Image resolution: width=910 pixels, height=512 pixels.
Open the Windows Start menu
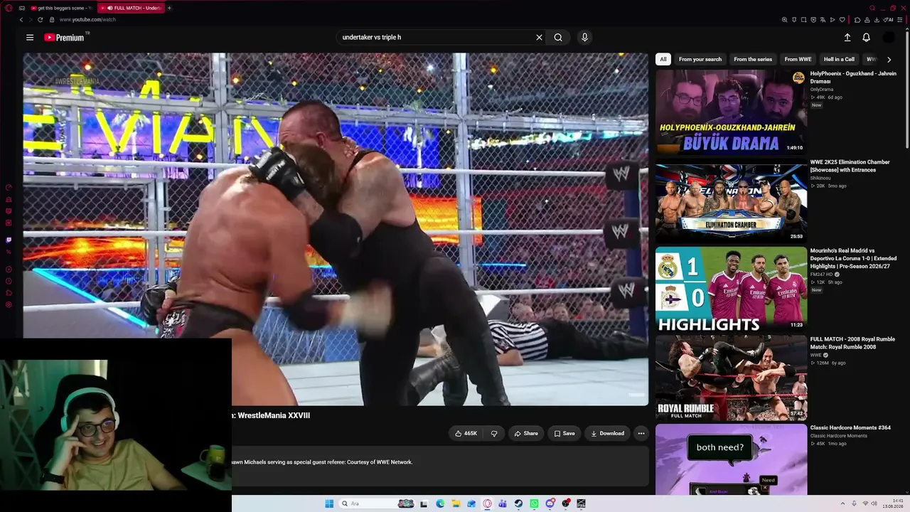[329, 503]
